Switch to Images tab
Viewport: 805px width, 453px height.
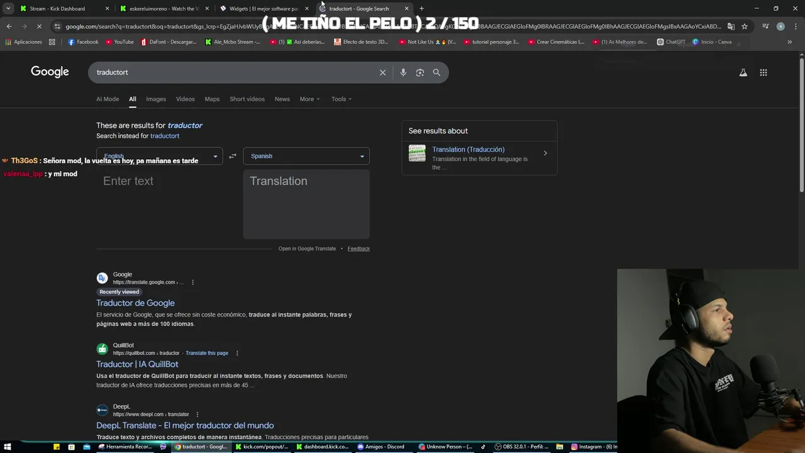click(x=156, y=99)
